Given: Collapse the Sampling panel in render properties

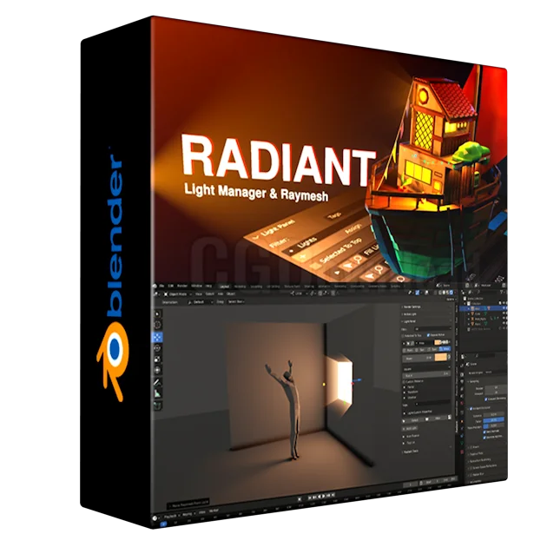Looking at the screenshot, I should click(x=474, y=382).
